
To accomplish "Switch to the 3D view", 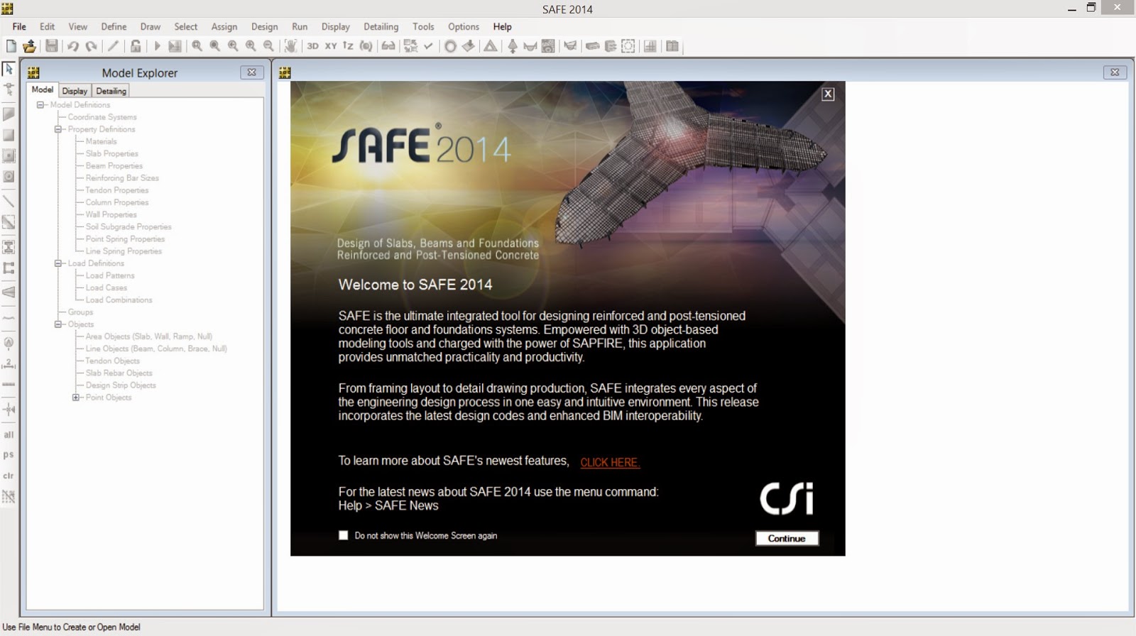I will click(x=312, y=46).
